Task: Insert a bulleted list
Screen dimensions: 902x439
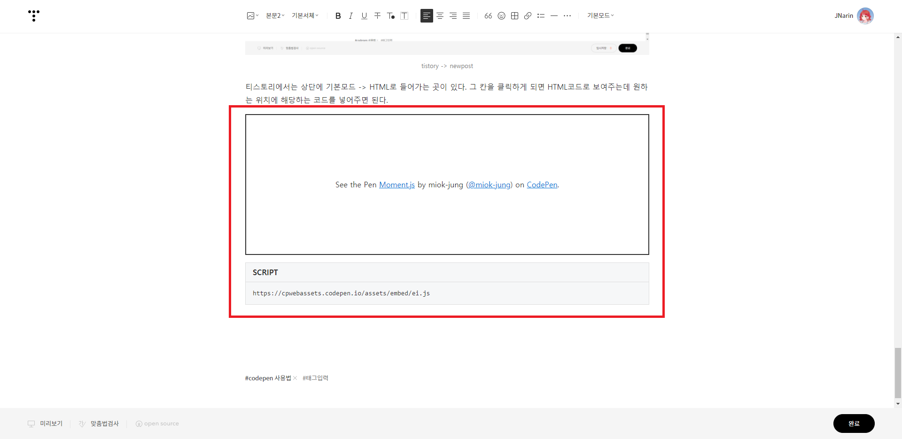Action: (x=541, y=15)
